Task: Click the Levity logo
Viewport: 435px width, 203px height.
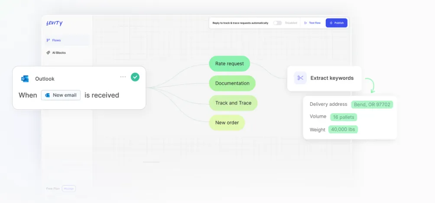Action: pyautogui.click(x=55, y=23)
